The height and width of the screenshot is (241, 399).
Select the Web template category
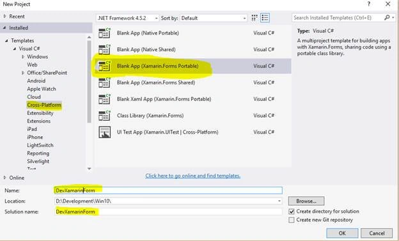[x=32, y=65]
